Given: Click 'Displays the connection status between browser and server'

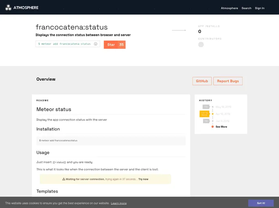Looking at the screenshot, I should (x=83, y=35).
